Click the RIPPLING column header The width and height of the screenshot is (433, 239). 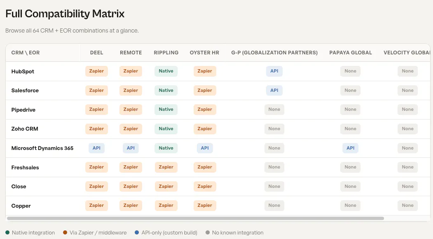tap(166, 52)
